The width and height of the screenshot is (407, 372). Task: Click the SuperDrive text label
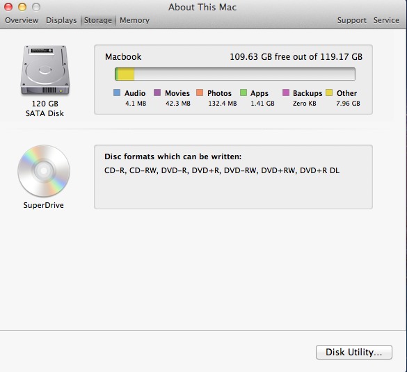point(44,205)
